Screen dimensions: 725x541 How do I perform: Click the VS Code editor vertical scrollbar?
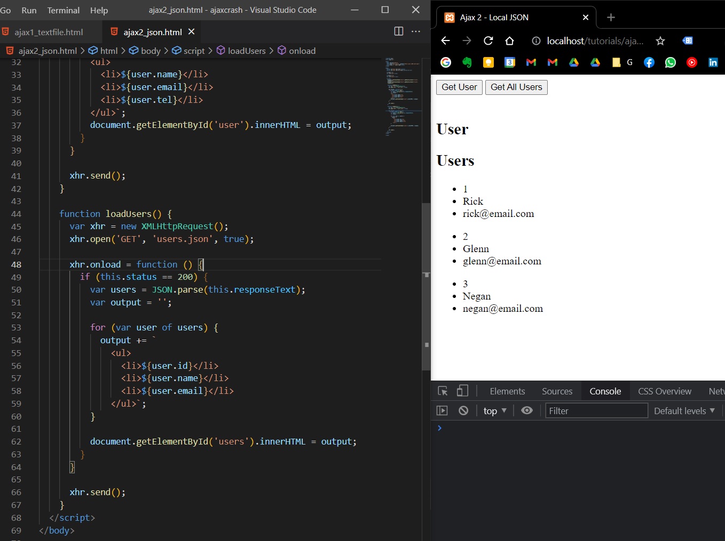pos(426,286)
